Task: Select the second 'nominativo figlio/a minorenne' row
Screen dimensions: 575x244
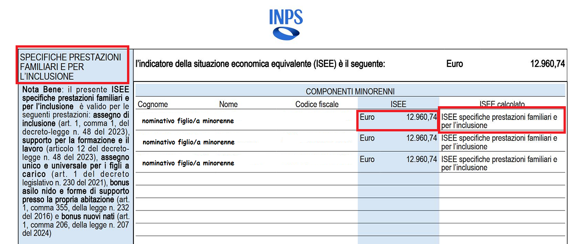Action: 188,142
